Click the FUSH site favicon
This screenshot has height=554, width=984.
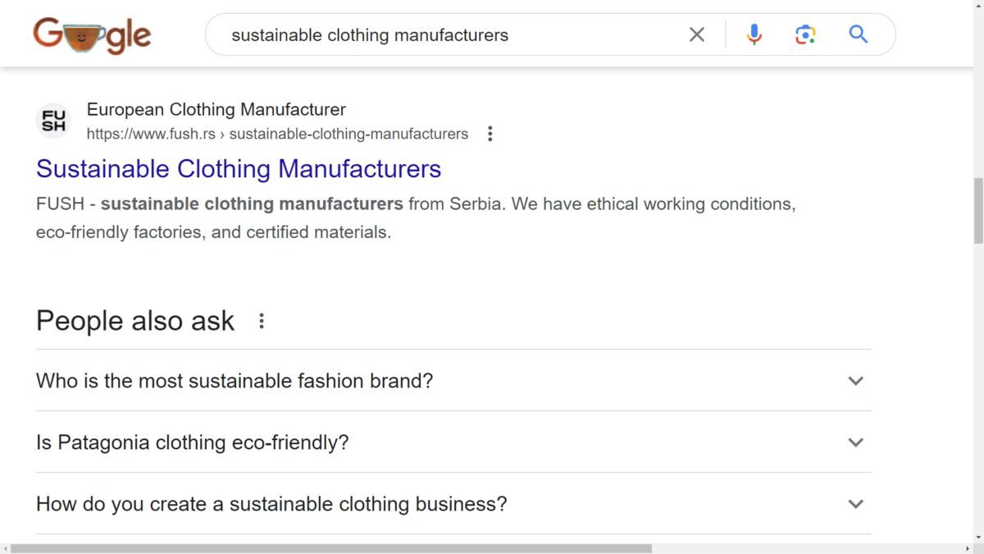pos(54,121)
